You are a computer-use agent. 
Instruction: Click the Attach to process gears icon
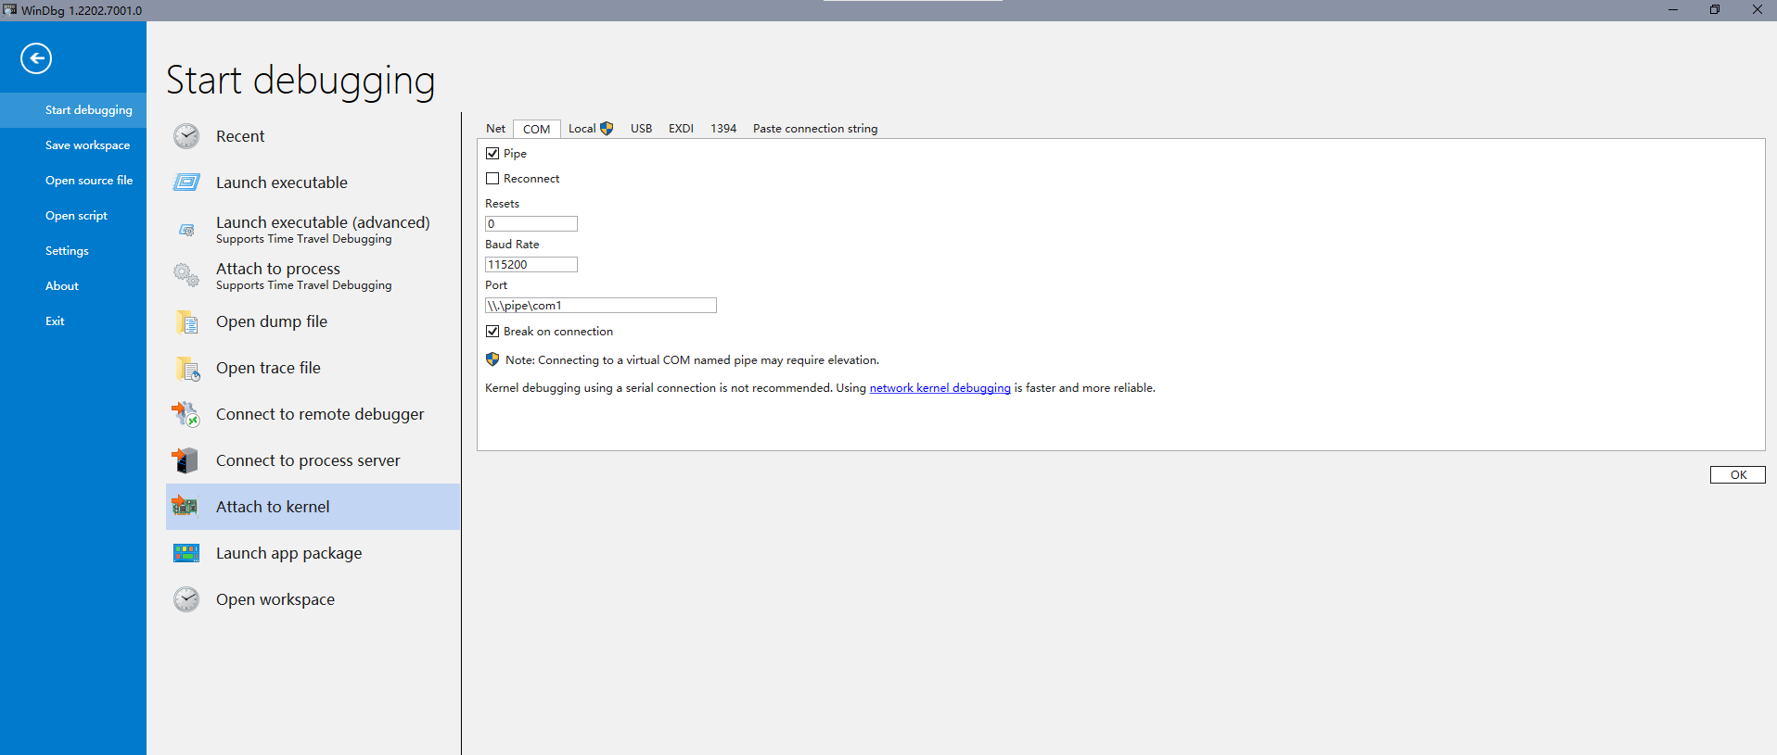point(186,275)
